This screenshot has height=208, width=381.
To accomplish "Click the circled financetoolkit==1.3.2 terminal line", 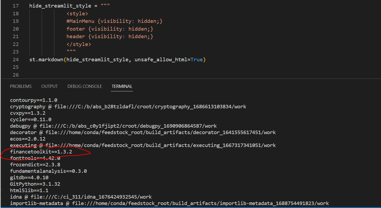I will [x=40, y=152].
